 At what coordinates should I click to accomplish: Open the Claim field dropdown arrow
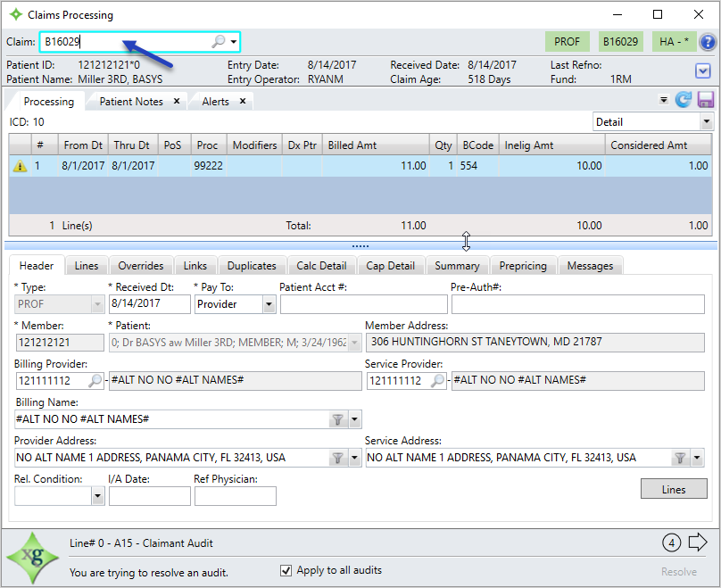click(234, 42)
